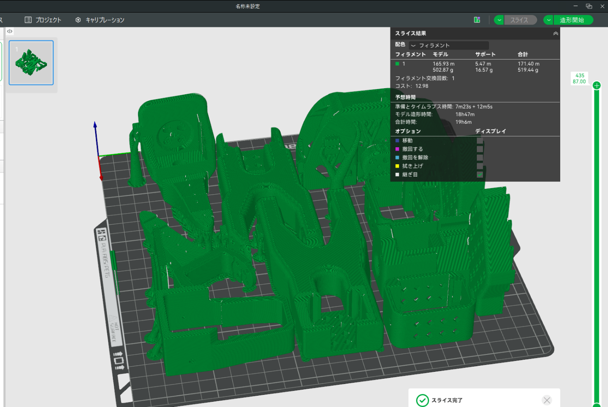Click the フィラメント交換回数 line
Image resolution: width=608 pixels, height=407 pixels.
[425, 78]
